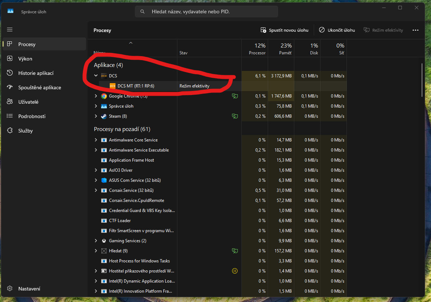
Task: Click the vertical scrollbar of the process list
Action: pyautogui.click(x=422, y=80)
